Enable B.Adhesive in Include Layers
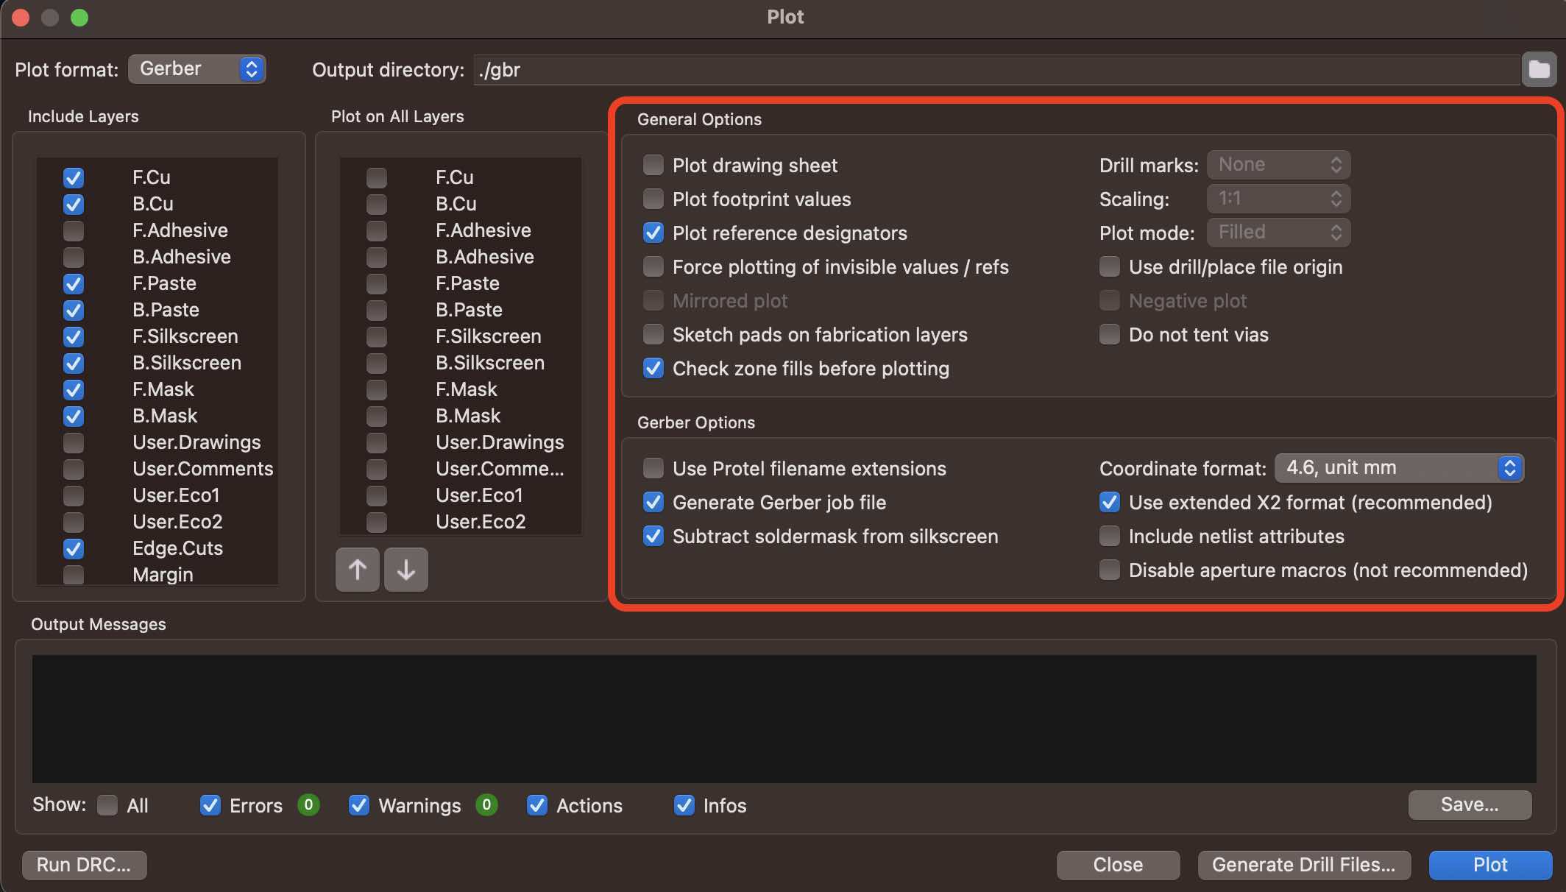1566x892 pixels. point(74,257)
